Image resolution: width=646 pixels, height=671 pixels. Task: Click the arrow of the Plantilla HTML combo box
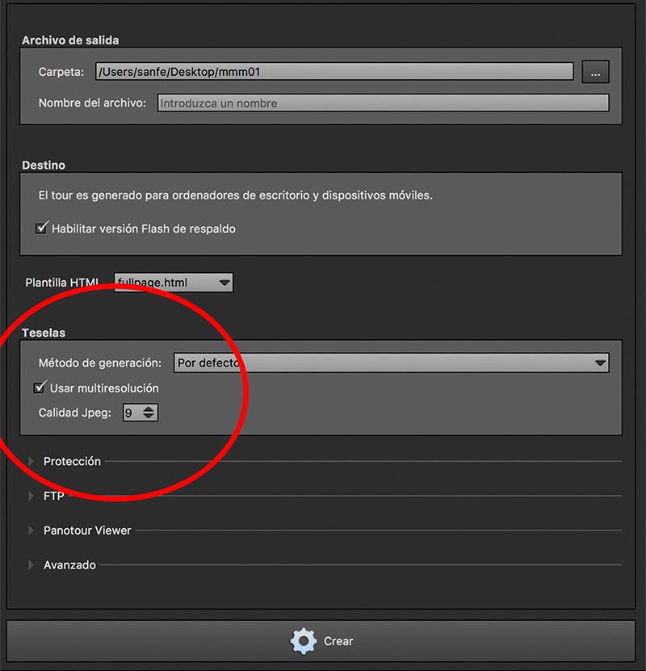click(224, 283)
